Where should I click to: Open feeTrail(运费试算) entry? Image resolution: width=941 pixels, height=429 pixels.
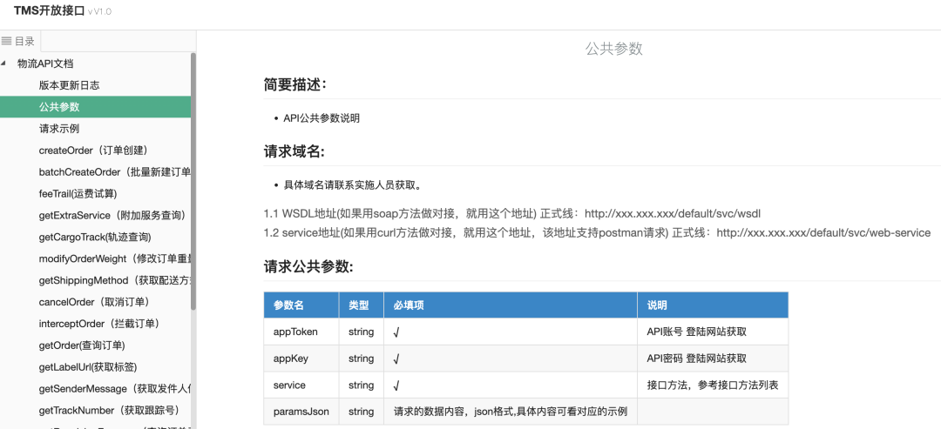pos(78,193)
